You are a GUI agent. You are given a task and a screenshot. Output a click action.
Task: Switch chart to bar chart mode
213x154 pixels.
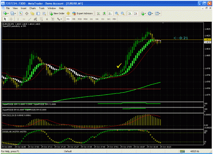tap(98, 13)
